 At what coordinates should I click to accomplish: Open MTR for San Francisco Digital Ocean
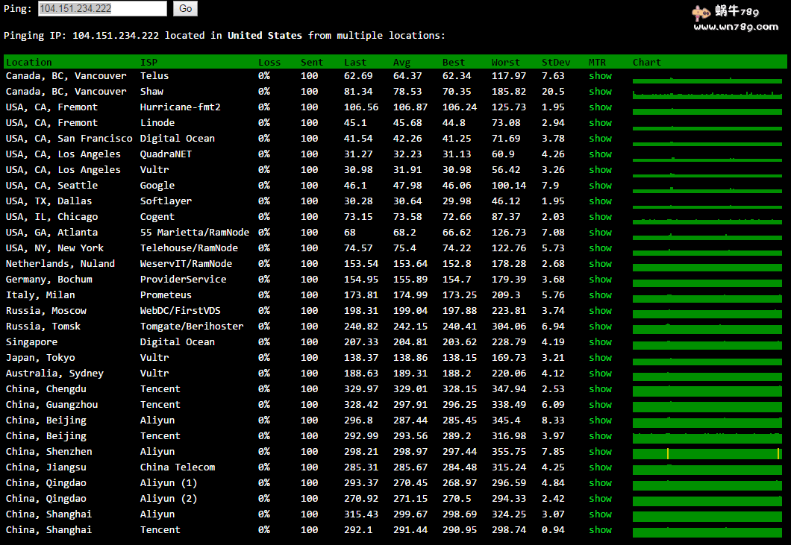coord(600,139)
